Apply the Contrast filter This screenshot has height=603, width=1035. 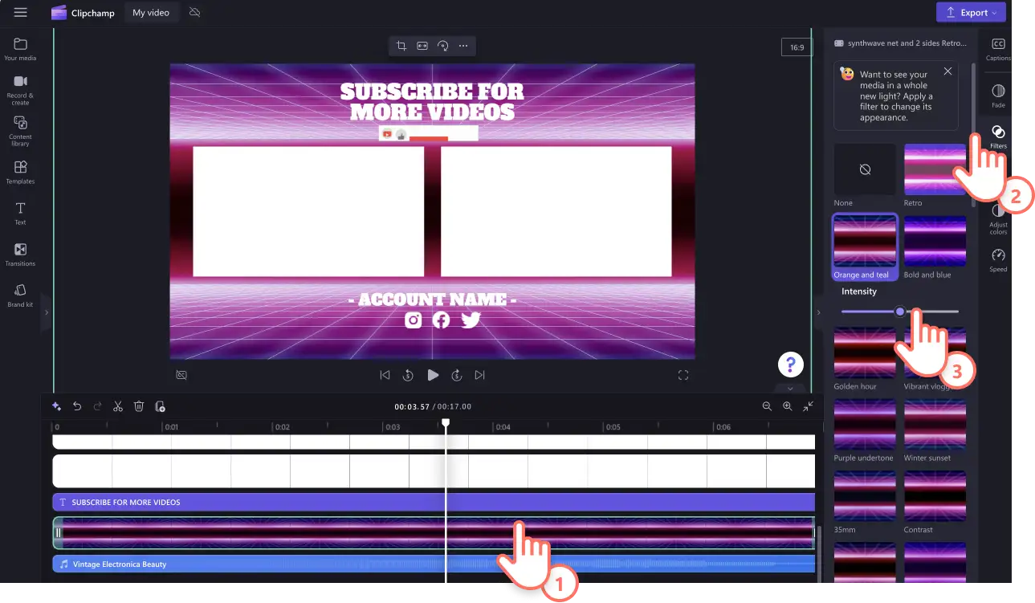935,496
